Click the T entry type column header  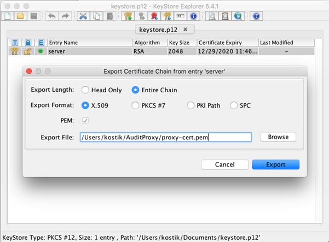coord(15,43)
